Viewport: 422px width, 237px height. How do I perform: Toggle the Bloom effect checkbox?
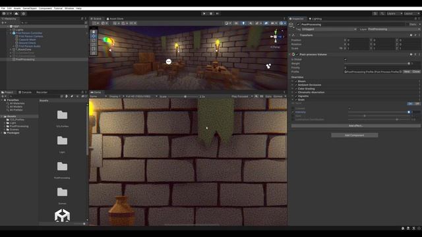296,81
